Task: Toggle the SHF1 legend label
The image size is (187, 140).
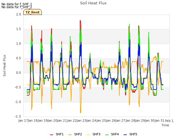Action: tap(60, 134)
